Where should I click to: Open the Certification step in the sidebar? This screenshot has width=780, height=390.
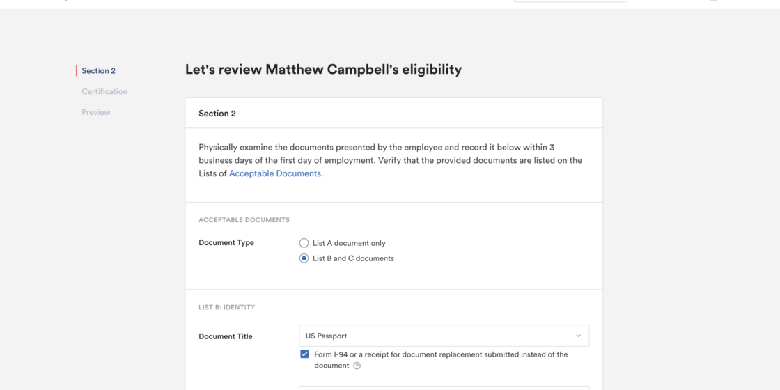(x=104, y=91)
